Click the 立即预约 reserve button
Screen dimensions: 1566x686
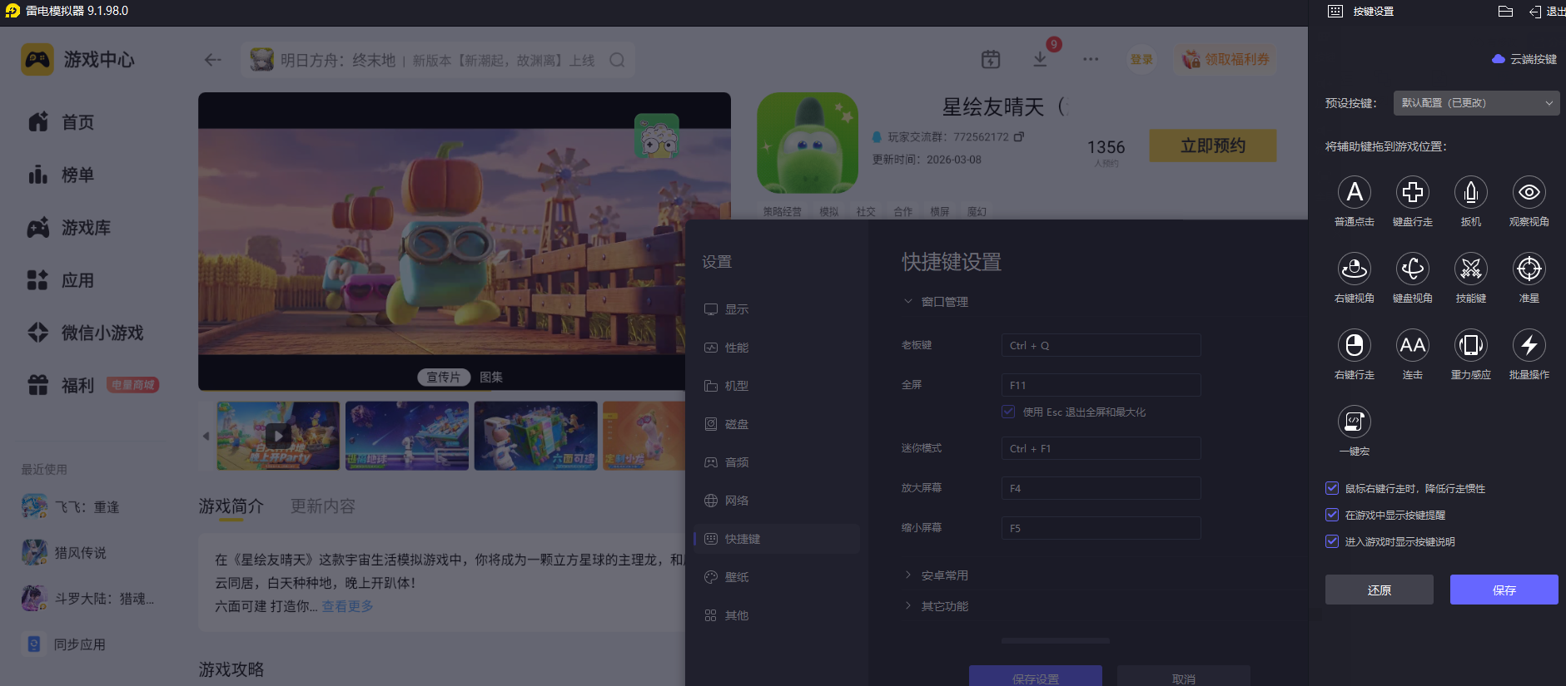[1213, 146]
